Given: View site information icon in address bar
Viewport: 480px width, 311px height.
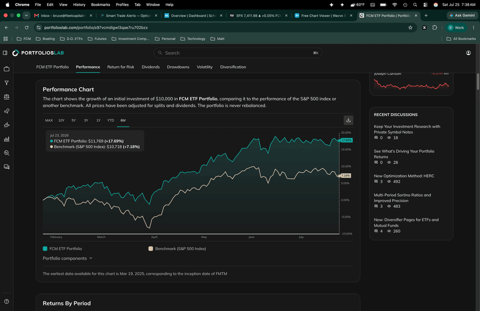Looking at the screenshot, I should click(x=38, y=28).
